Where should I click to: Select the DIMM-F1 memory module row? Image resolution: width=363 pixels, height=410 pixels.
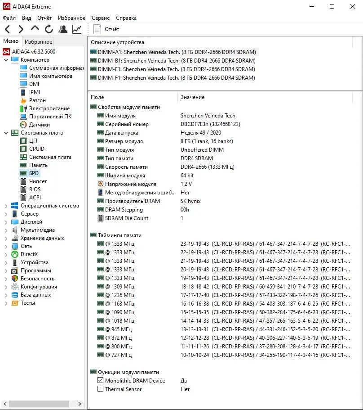(173, 78)
